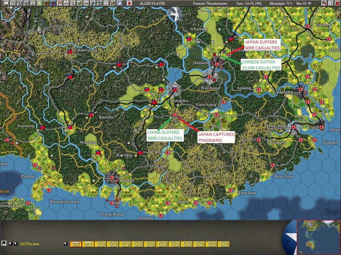The height and width of the screenshot is (255, 341).
Task: Click the 'Moonlight: 71%' text
Action: (x=281, y=3)
